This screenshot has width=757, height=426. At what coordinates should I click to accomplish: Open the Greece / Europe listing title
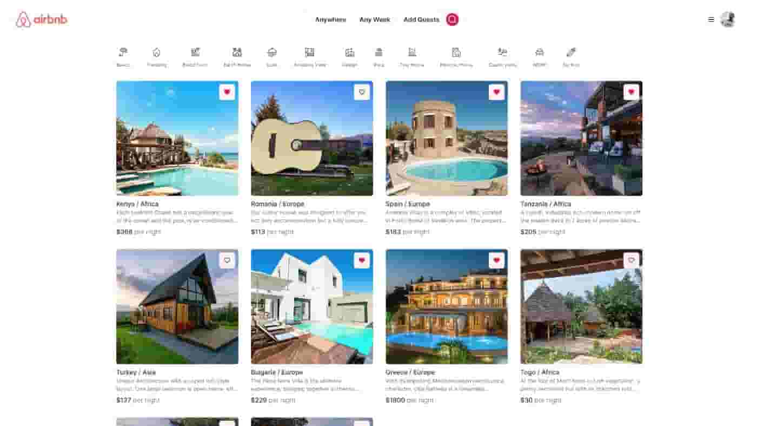410,372
